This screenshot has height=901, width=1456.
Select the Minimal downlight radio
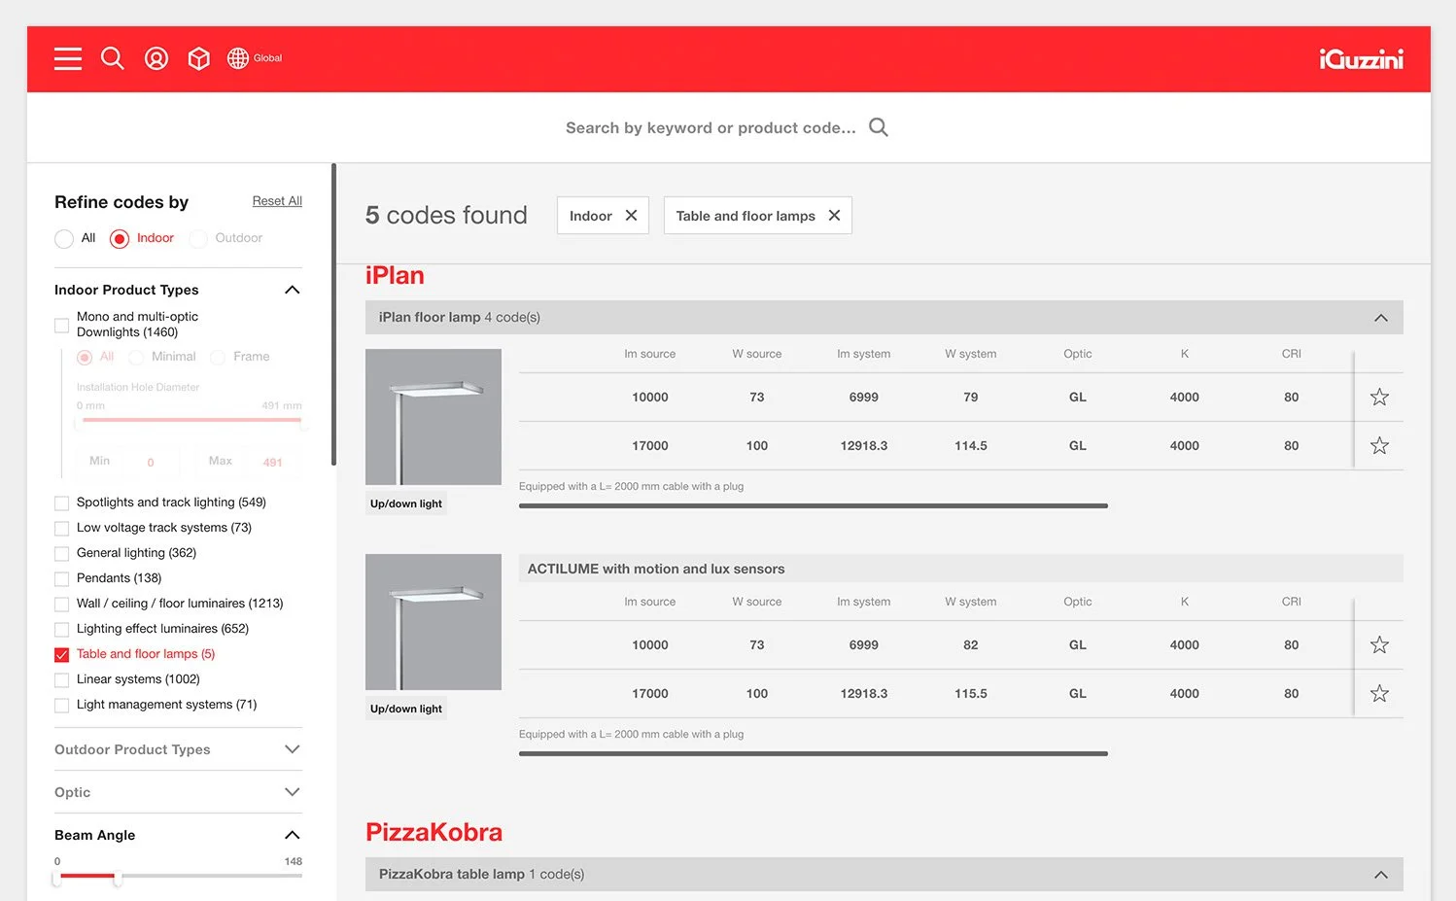(x=136, y=358)
